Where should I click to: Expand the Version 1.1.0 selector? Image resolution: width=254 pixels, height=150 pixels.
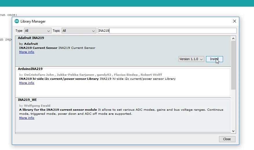tap(191, 59)
